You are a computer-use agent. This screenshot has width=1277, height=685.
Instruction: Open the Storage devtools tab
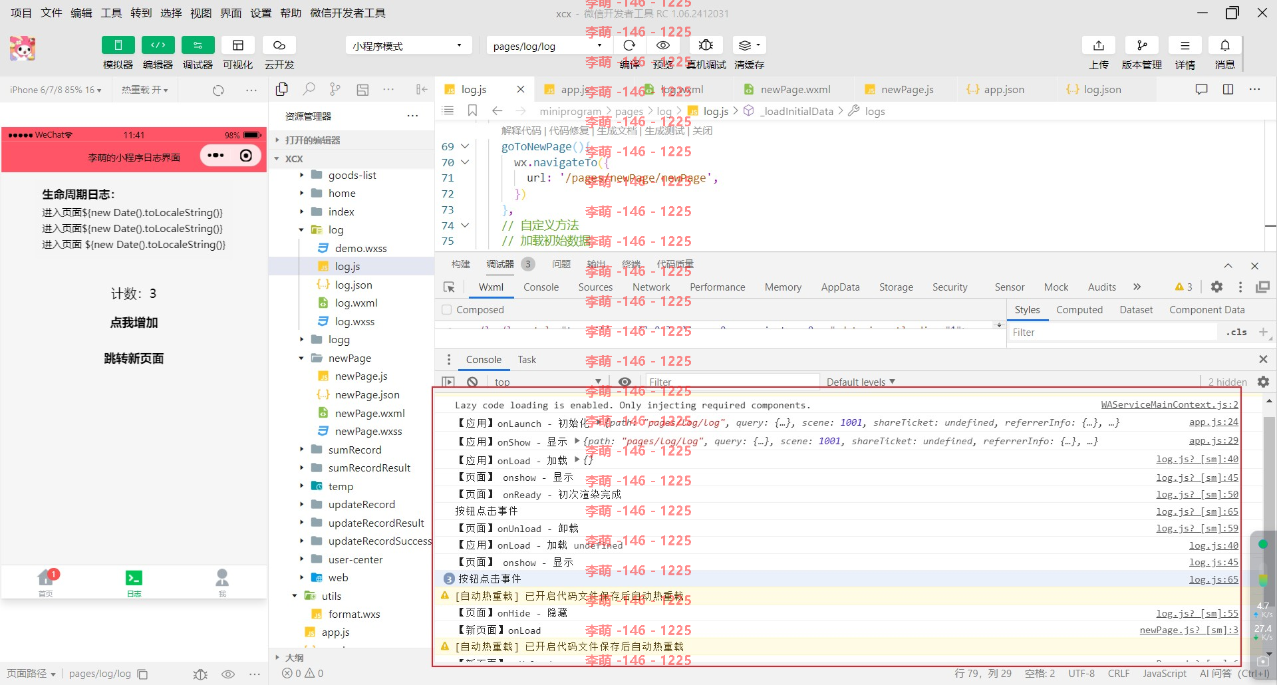point(896,287)
